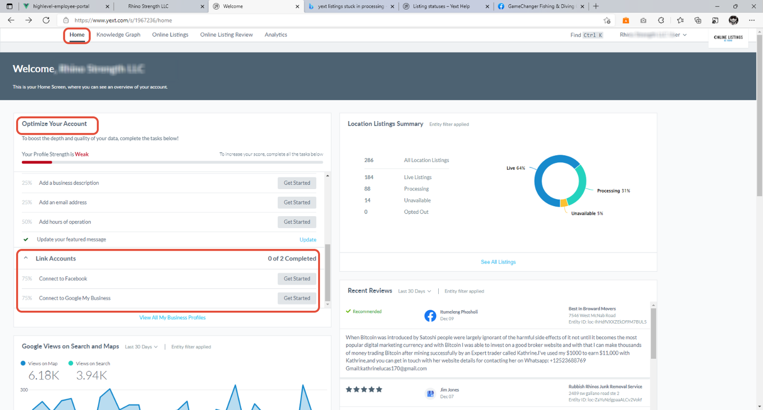This screenshot has width=763, height=410.
Task: Open Recent Reviews Last 30 Days dropdown
Action: (414, 291)
